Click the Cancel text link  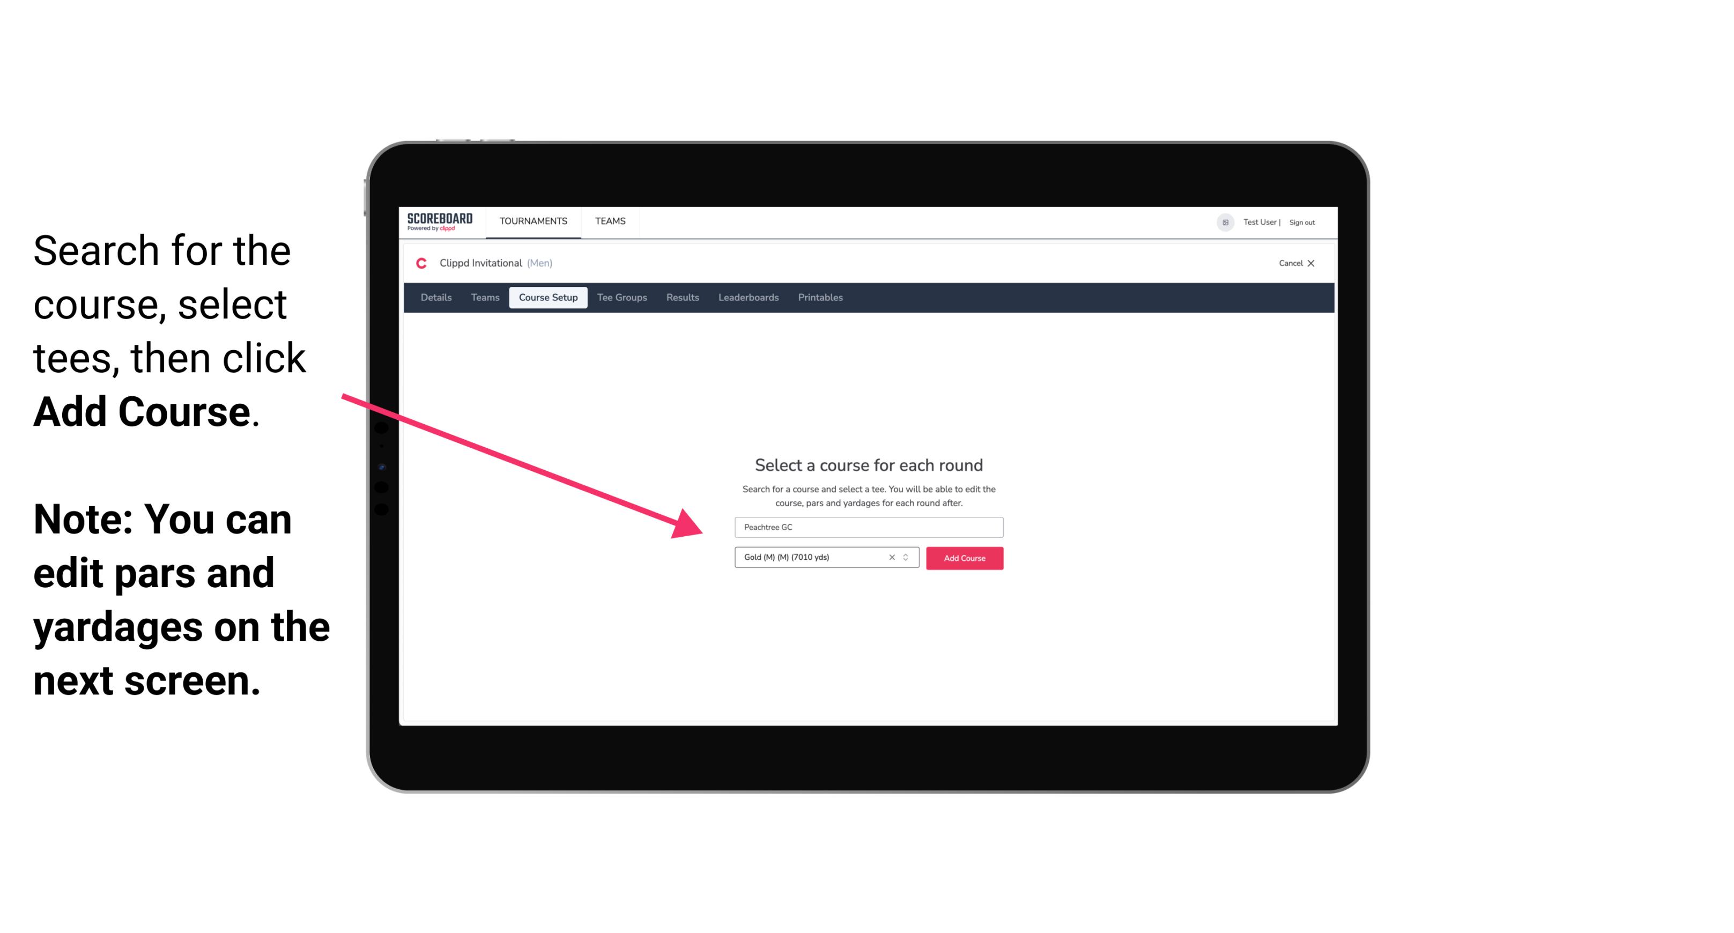pos(1287,263)
